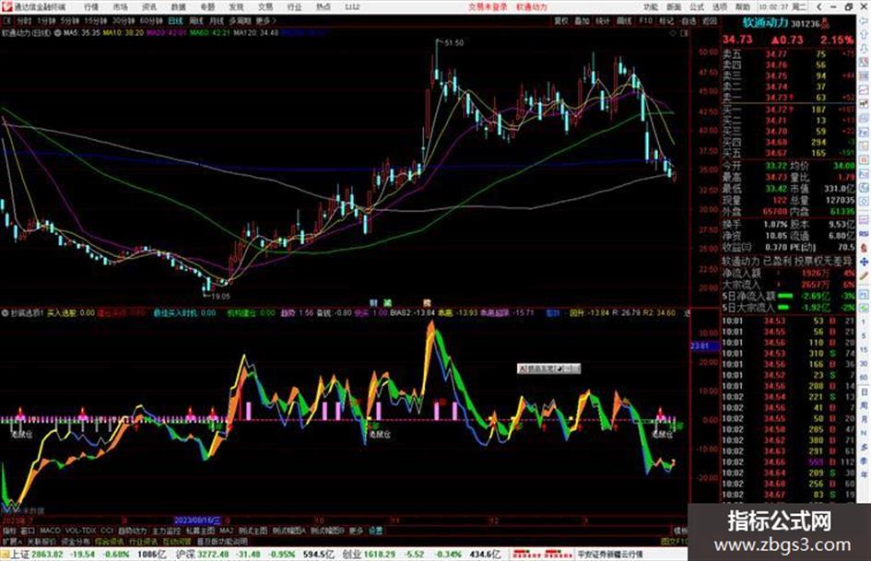Open the 交易 menu
Screen dimensions: 871x561
(x=265, y=6)
